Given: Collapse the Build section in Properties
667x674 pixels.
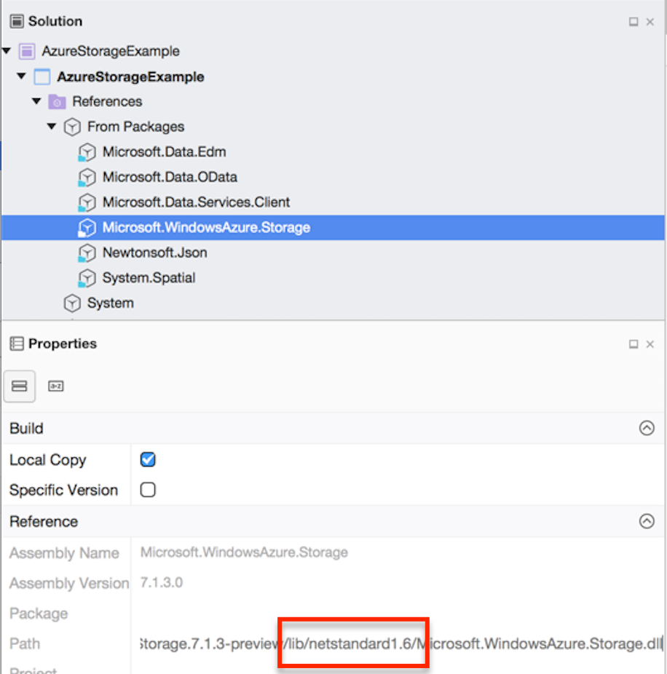Looking at the screenshot, I should pos(647,428).
